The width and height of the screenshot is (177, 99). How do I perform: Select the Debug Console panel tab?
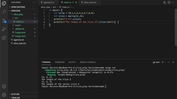point(88,62)
